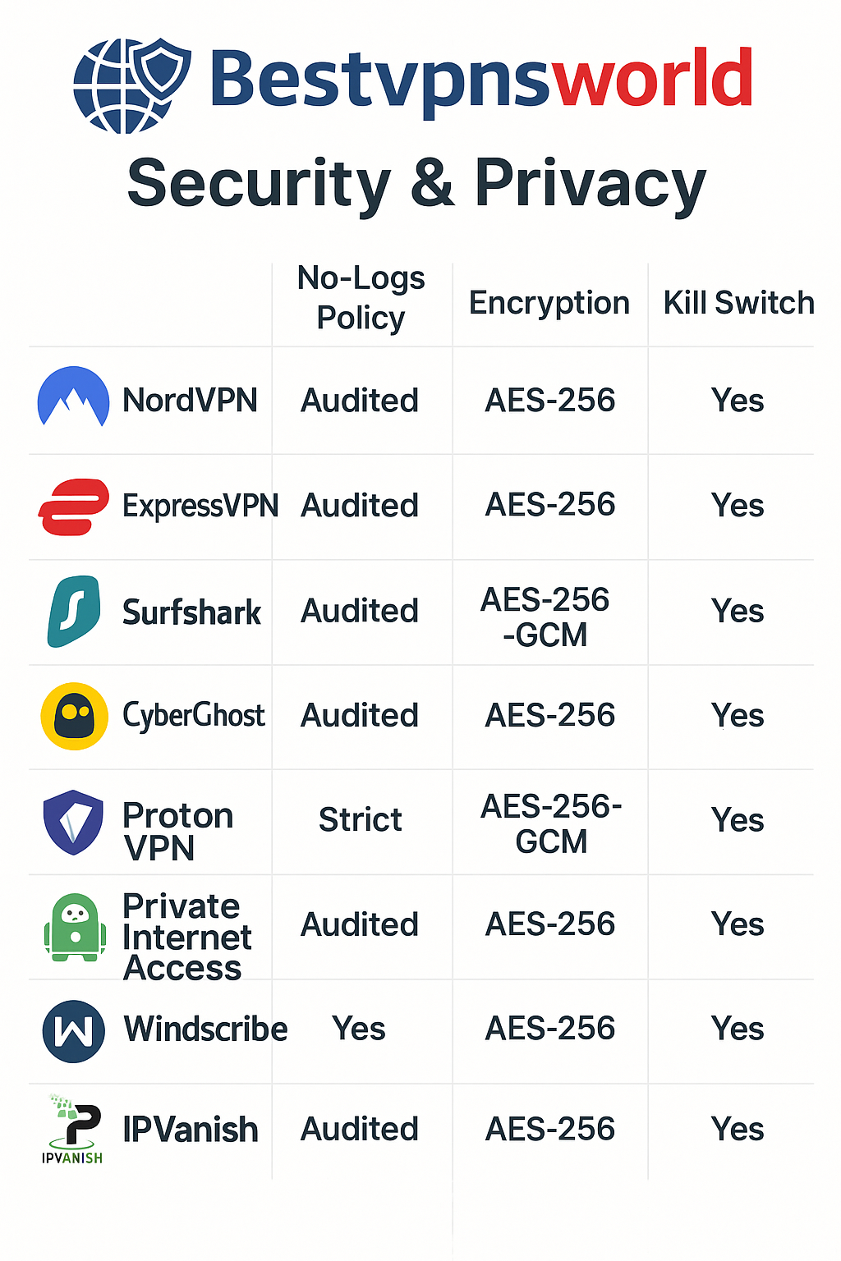The height and width of the screenshot is (1261, 841).
Task: Click the Bestvpnsworld globe shield logo
Action: point(132,85)
